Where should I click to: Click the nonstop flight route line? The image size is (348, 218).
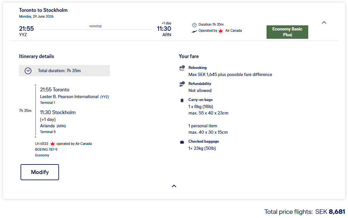[96, 30]
